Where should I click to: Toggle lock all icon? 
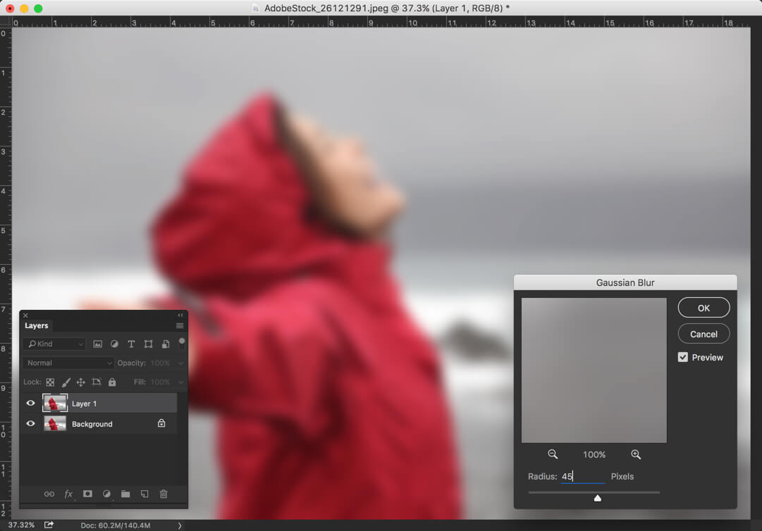point(112,382)
